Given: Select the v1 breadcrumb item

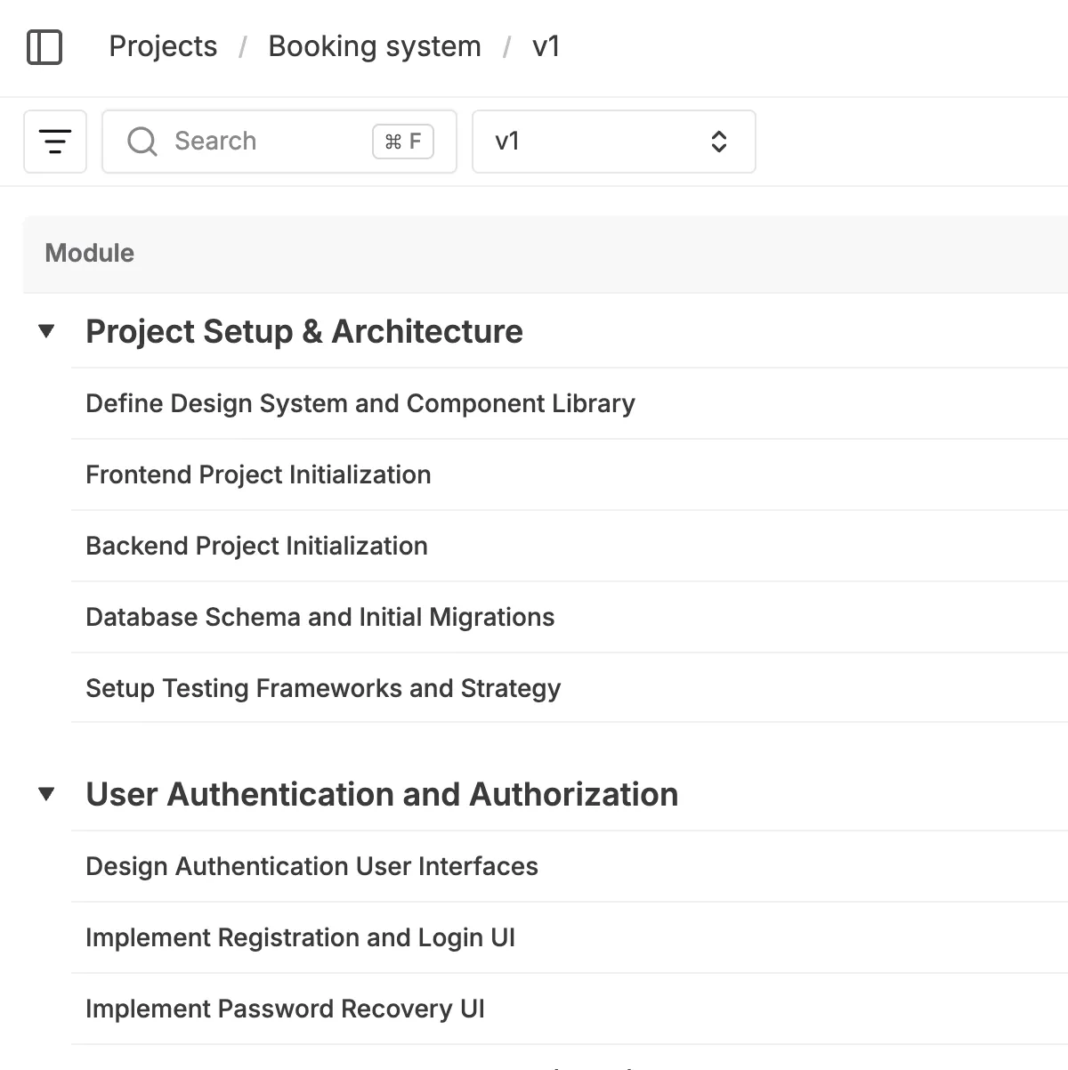Looking at the screenshot, I should (546, 46).
